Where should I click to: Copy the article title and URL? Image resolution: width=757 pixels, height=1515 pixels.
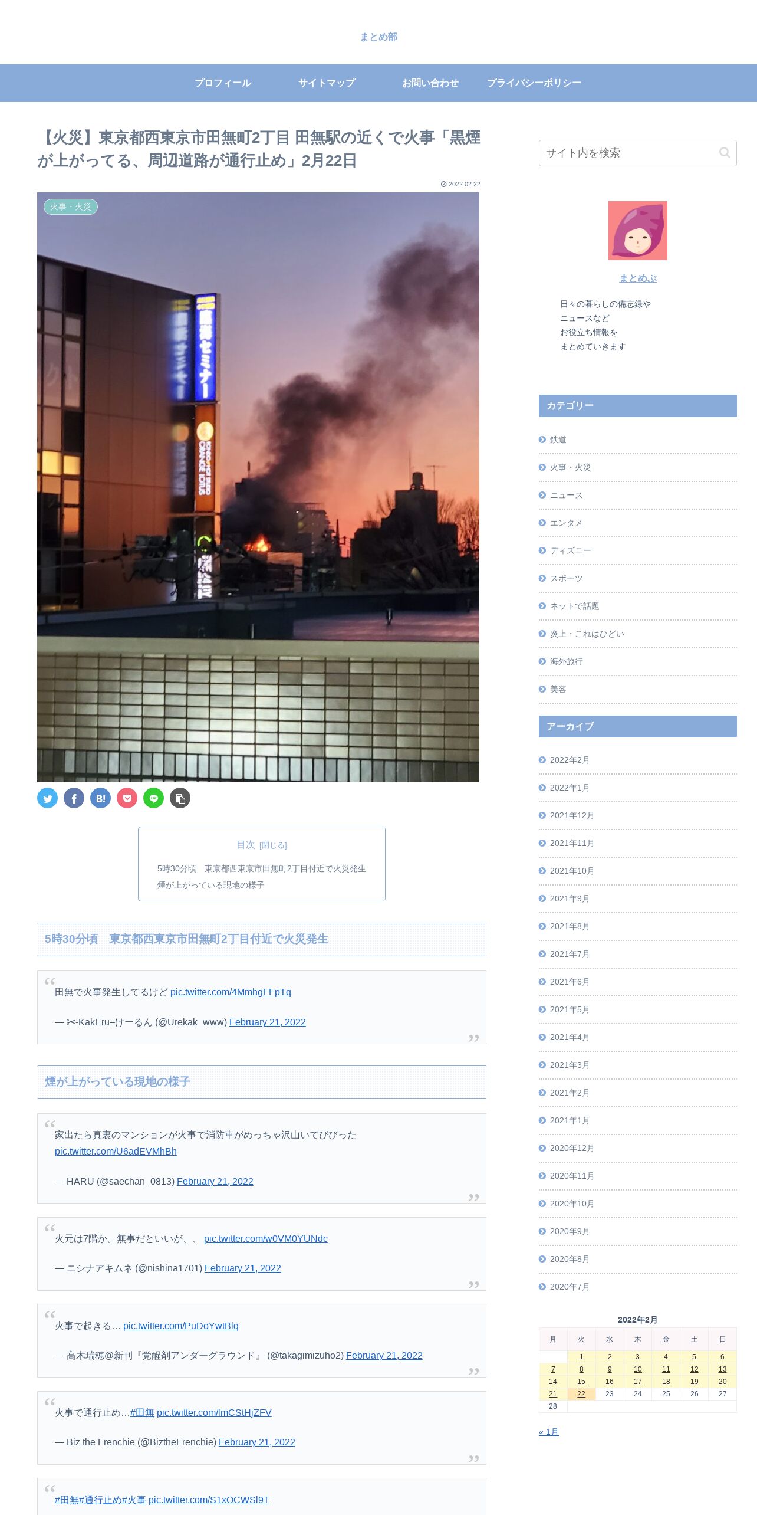[x=180, y=798]
